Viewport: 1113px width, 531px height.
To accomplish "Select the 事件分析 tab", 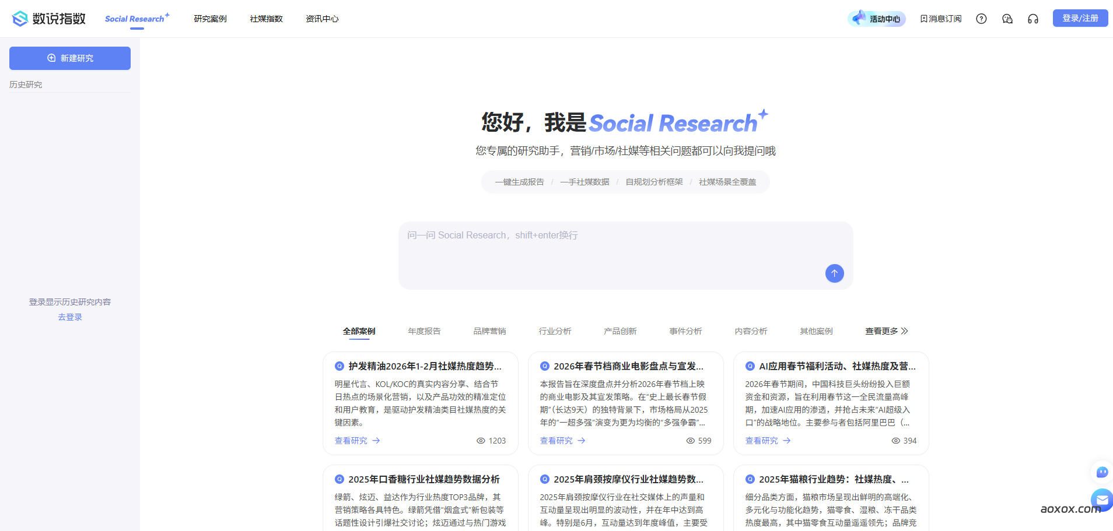I will [685, 331].
